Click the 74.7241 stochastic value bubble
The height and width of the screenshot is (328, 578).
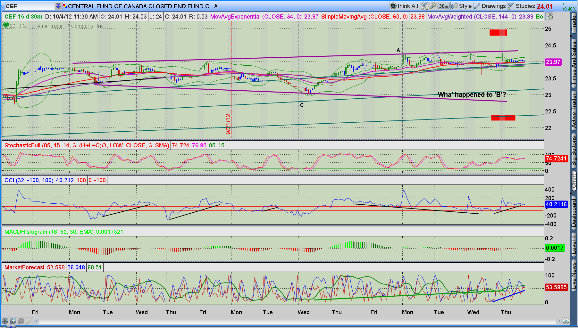pos(556,159)
